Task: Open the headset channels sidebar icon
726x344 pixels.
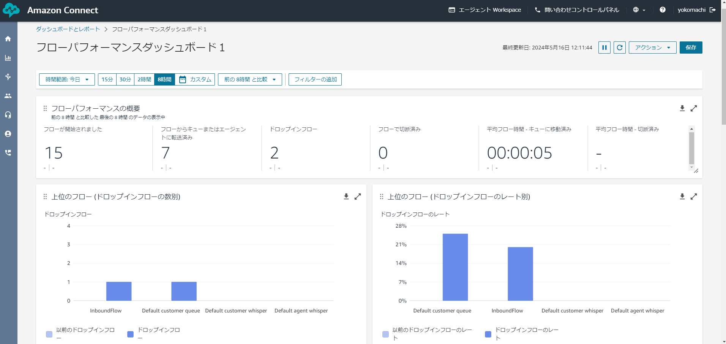Action: [8, 115]
